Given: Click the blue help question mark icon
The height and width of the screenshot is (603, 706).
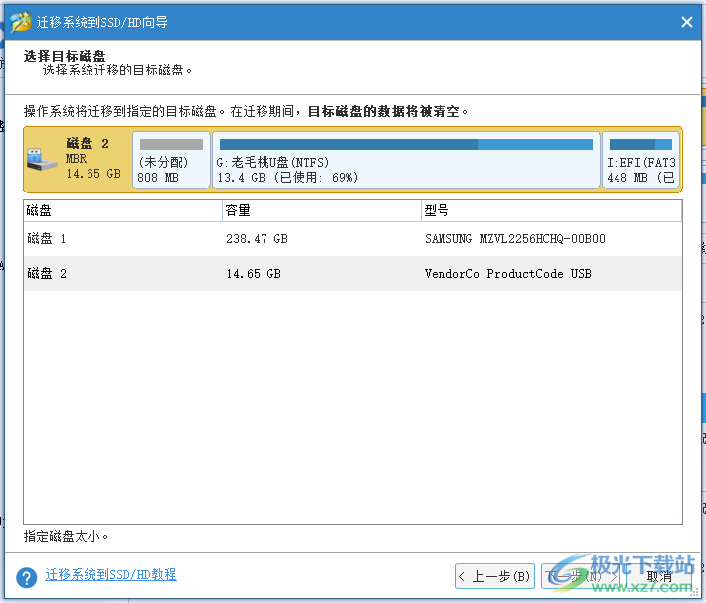Looking at the screenshot, I should click(x=27, y=577).
